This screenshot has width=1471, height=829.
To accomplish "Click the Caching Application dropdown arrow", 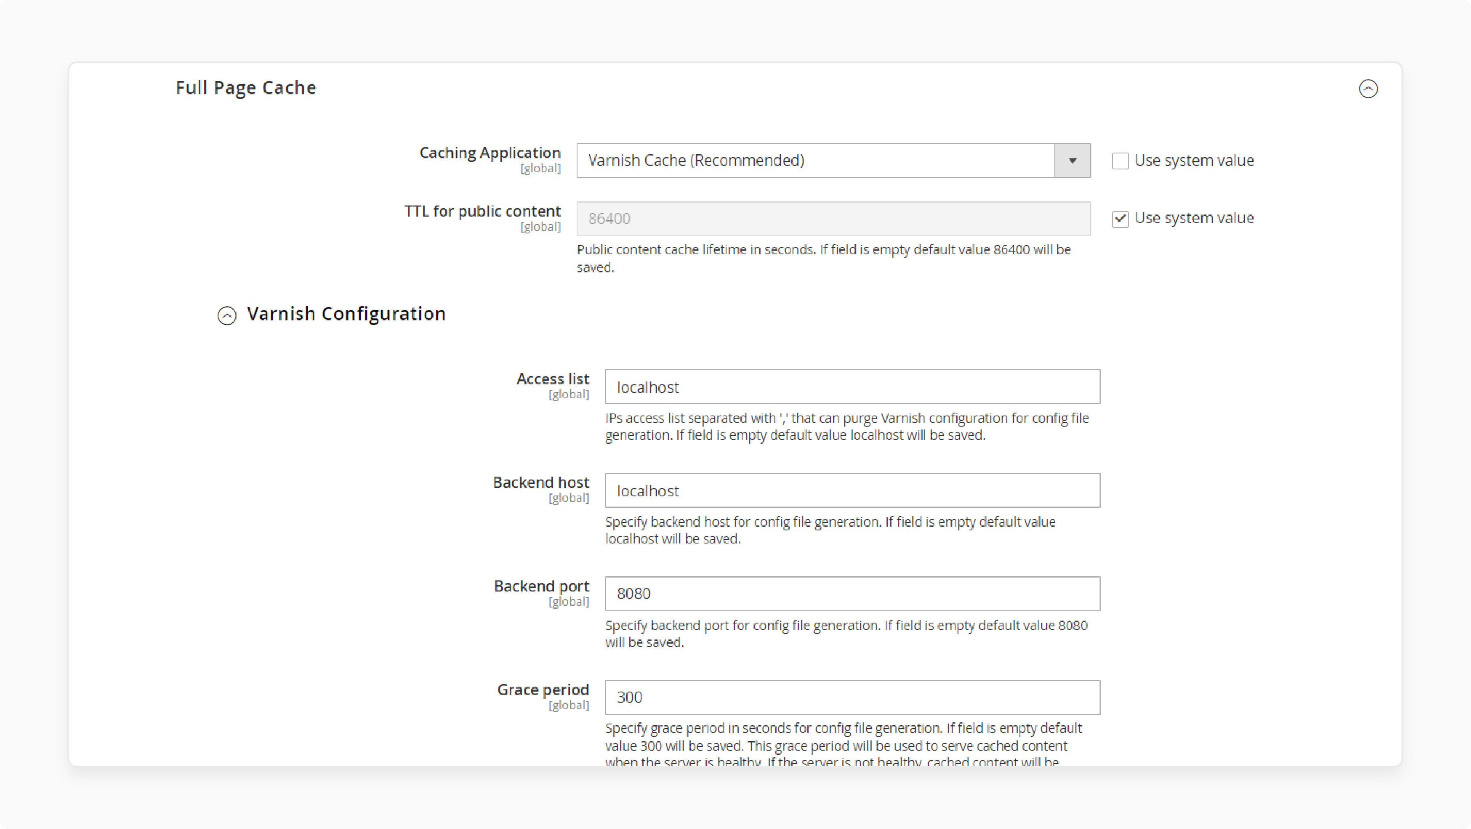I will [x=1072, y=160].
